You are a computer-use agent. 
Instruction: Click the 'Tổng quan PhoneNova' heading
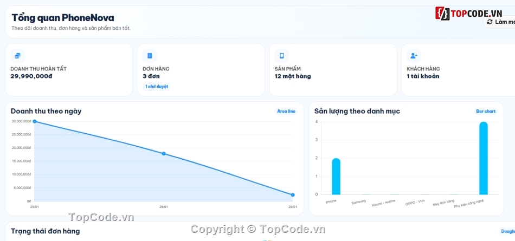(63, 18)
